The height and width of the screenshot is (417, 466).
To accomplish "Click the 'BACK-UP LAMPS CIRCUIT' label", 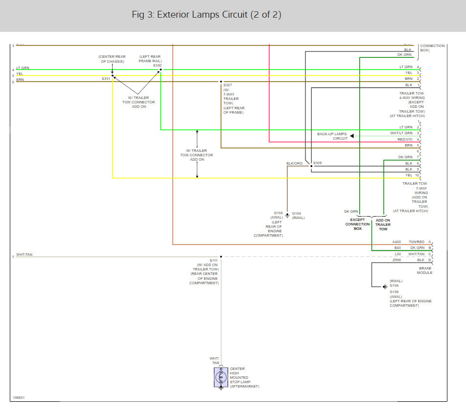I will click(332, 136).
